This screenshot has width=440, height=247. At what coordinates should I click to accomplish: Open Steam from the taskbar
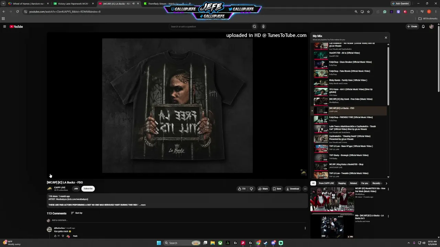pyautogui.click(x=265, y=243)
